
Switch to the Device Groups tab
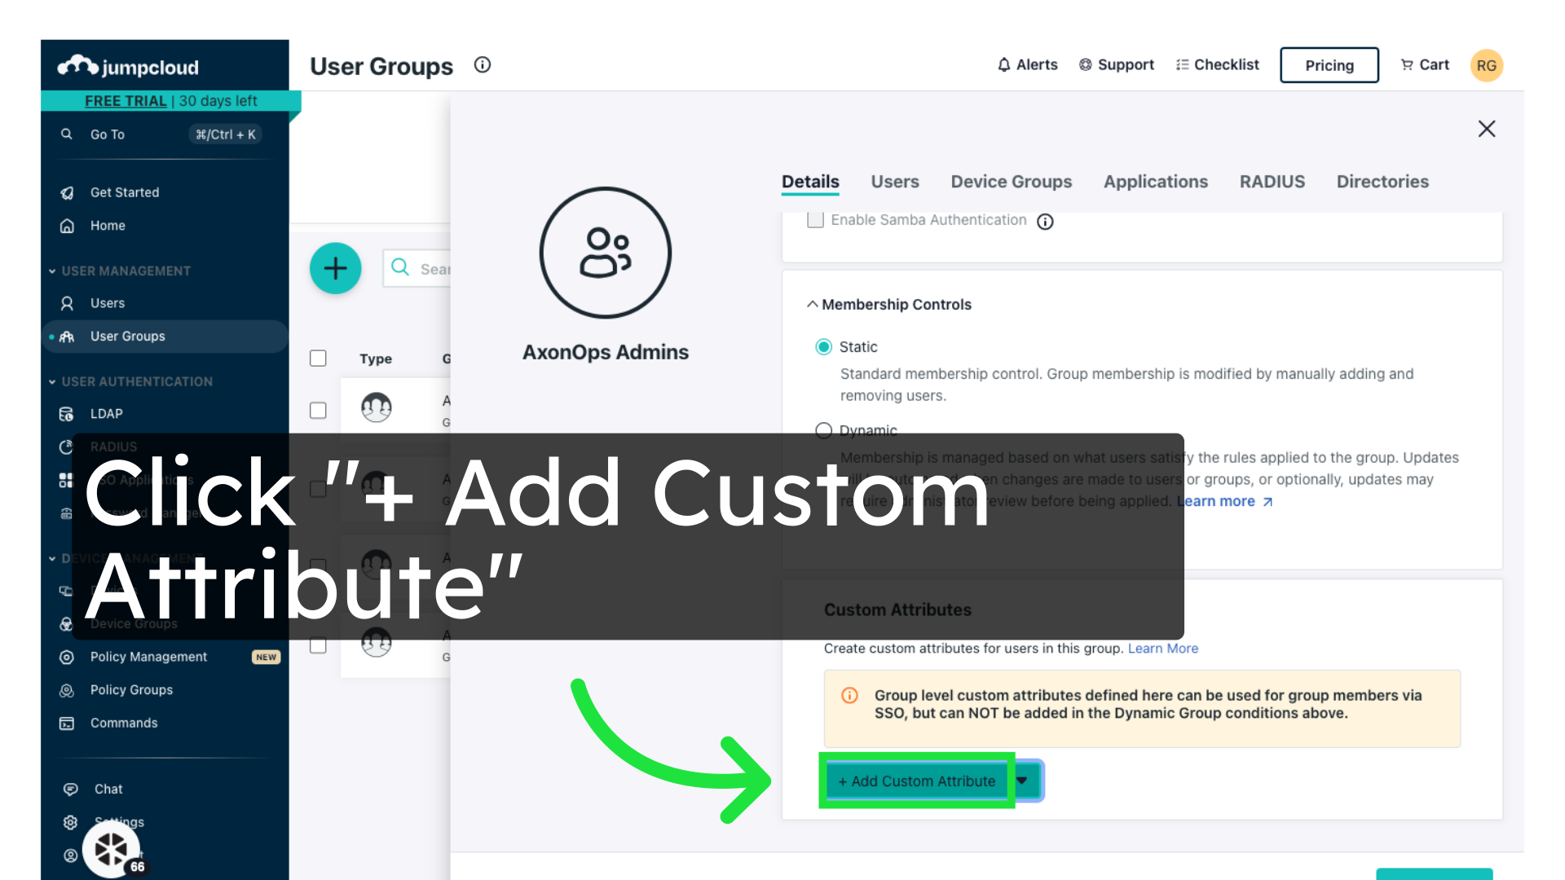pyautogui.click(x=1011, y=182)
